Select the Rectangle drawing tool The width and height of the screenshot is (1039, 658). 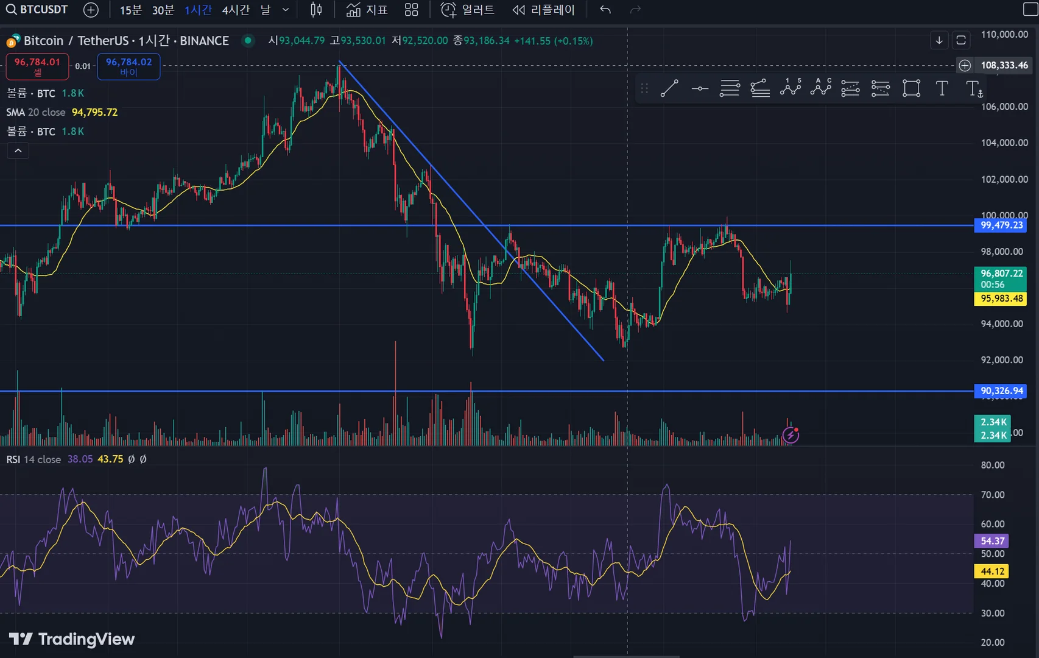click(911, 88)
